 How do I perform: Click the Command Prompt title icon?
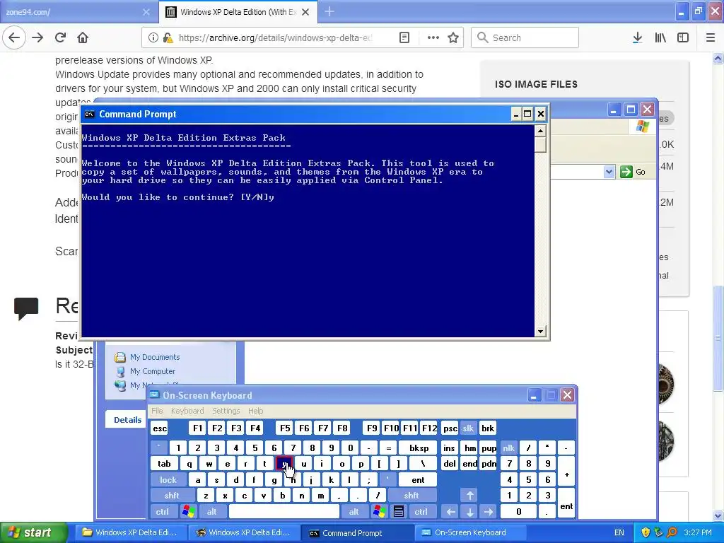[x=90, y=114]
